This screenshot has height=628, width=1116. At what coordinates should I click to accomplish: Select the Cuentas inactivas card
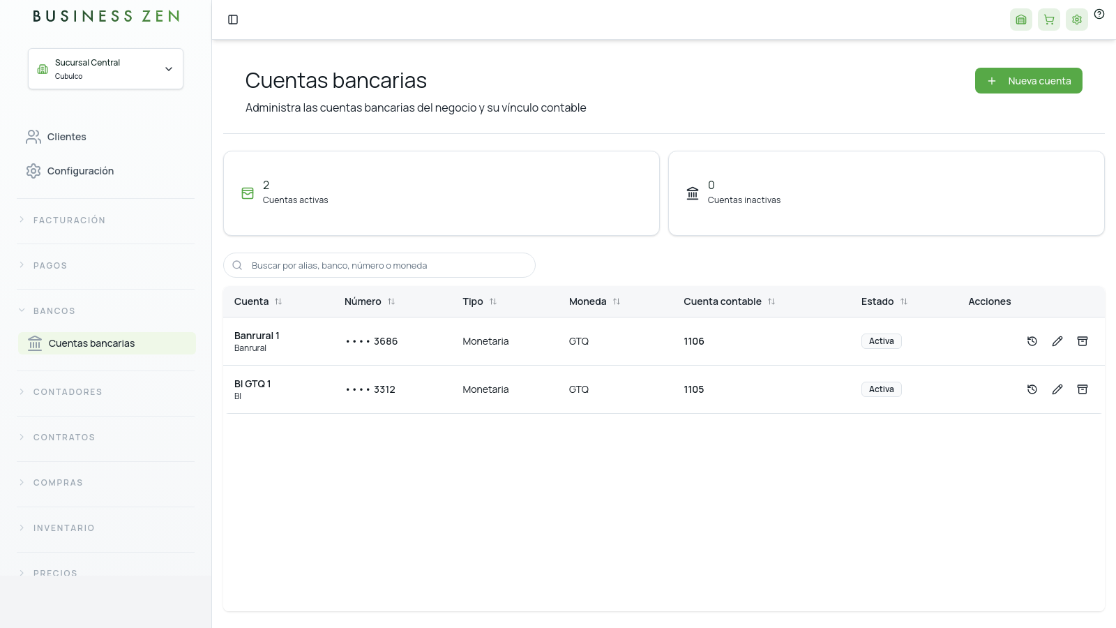point(887,193)
